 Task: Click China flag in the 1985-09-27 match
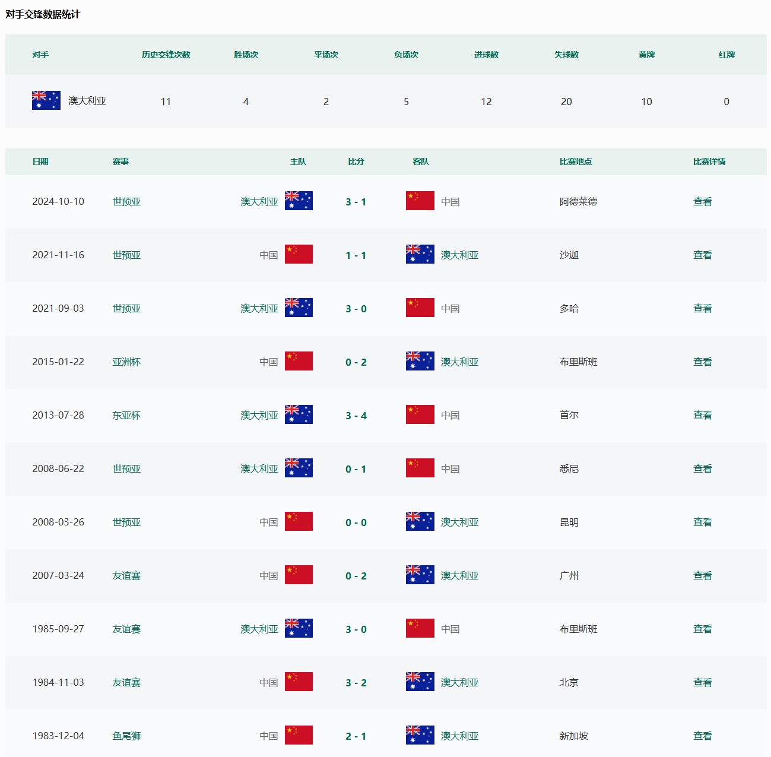pos(420,628)
